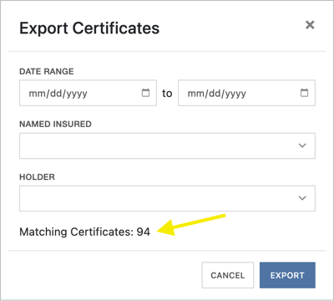Image resolution: width=334 pixels, height=301 pixels.
Task: Close the Export Certificates dialog with X
Action: 310,25
